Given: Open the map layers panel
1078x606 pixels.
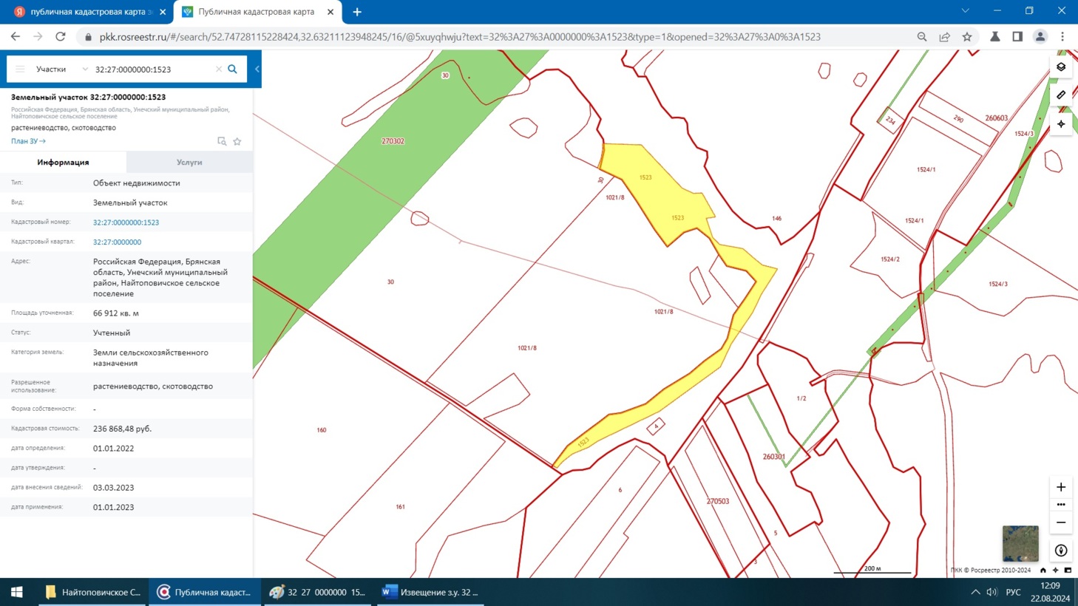Looking at the screenshot, I should click(x=1060, y=67).
